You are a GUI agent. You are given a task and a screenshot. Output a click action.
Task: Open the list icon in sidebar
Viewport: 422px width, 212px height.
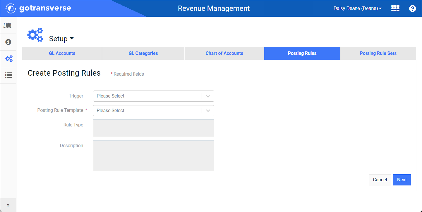8,75
